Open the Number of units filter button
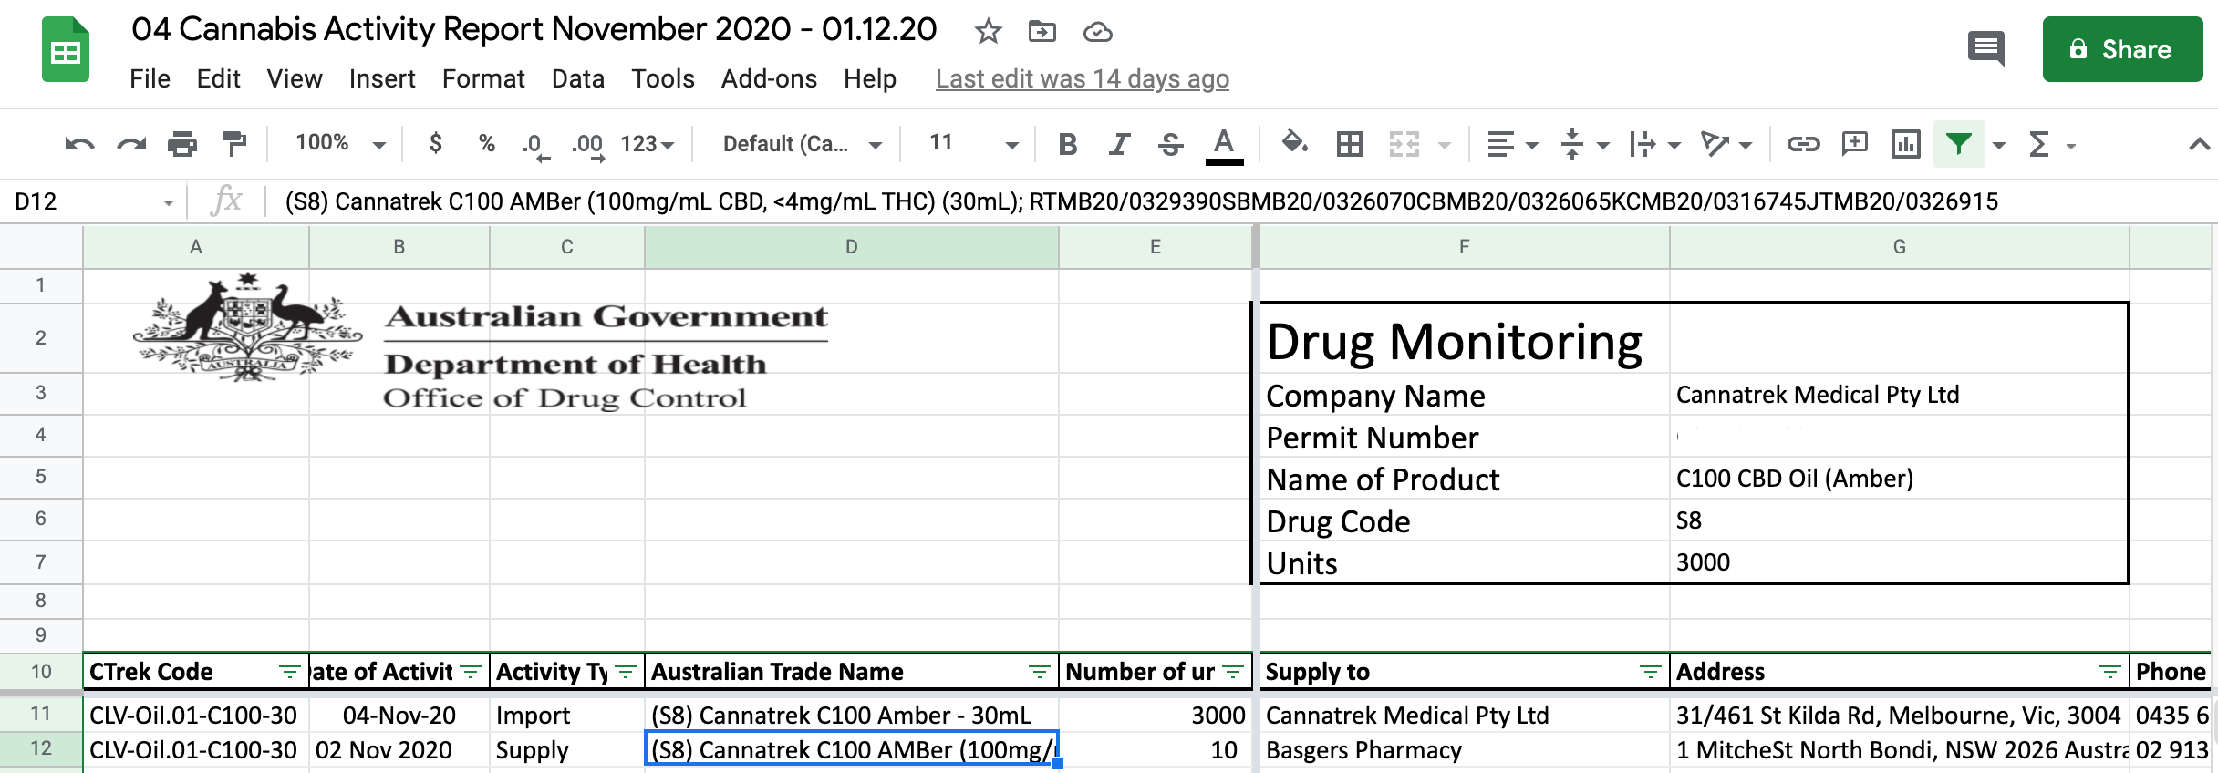The width and height of the screenshot is (2218, 773). point(1232,672)
